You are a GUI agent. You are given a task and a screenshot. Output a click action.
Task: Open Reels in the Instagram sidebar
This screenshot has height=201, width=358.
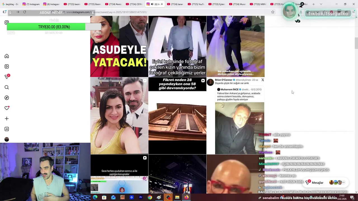click(x=7, y=66)
